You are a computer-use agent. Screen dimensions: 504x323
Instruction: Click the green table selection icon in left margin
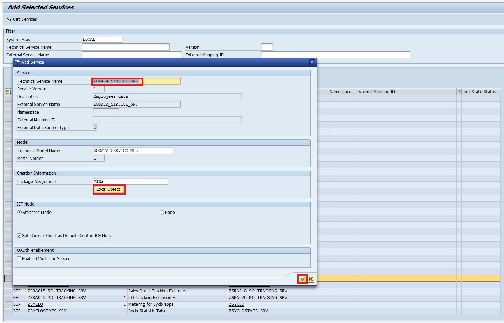[7, 91]
